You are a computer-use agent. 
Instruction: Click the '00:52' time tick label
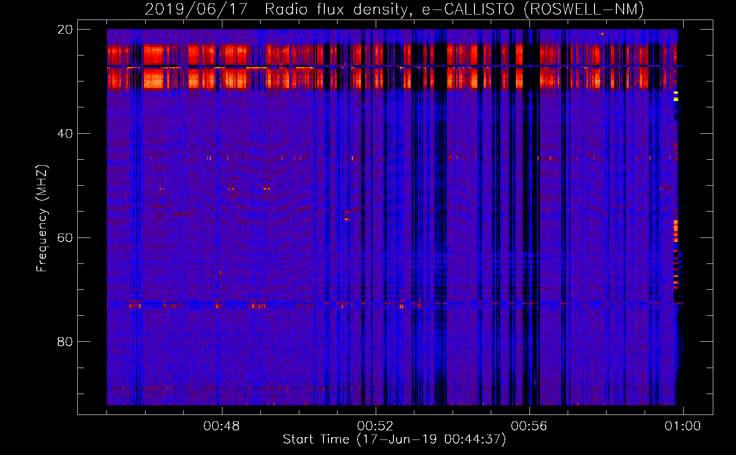[375, 426]
